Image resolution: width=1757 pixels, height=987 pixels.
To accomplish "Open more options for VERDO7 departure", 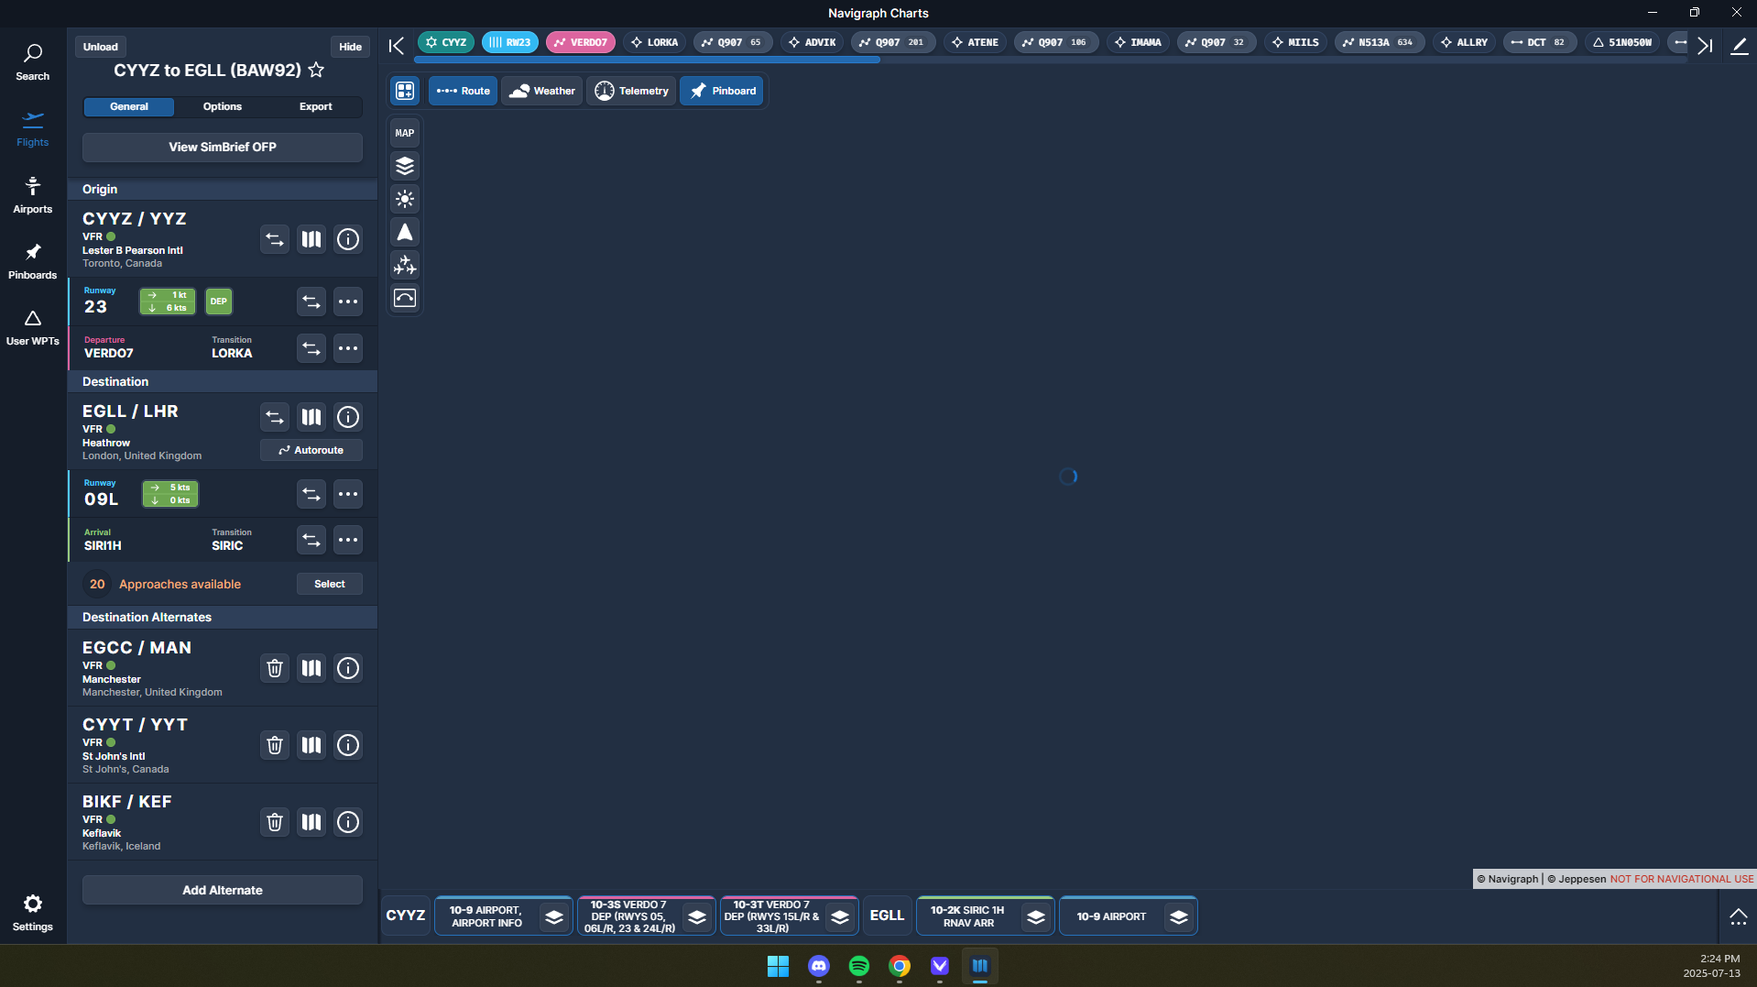I will (348, 348).
